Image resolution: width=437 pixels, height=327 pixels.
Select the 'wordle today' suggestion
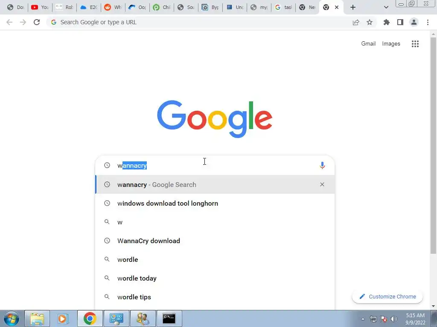215,278
